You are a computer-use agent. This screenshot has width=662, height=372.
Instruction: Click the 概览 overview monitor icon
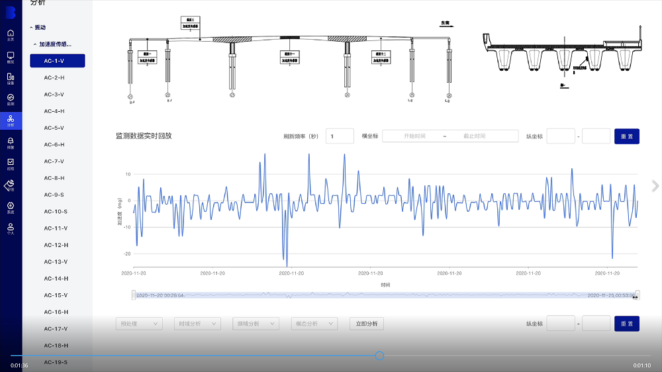pos(11,56)
